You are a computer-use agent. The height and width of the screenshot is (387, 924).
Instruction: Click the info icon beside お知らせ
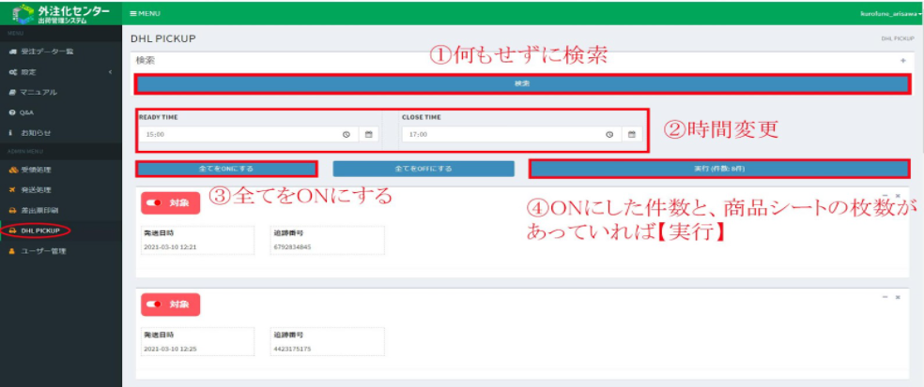point(11,133)
